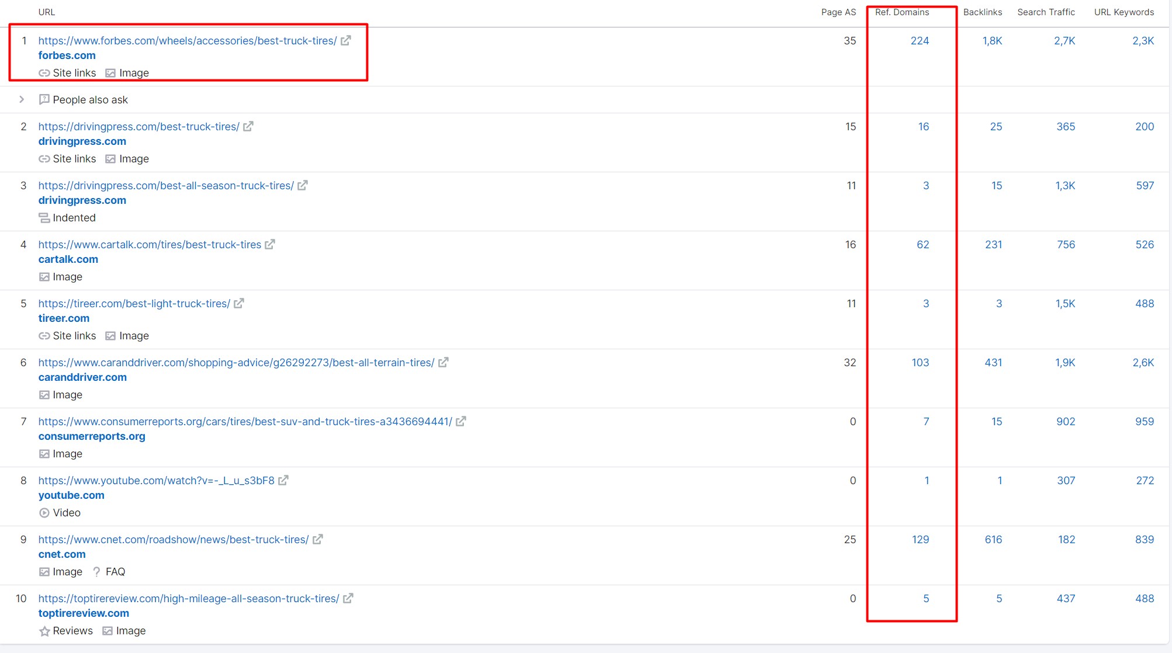The width and height of the screenshot is (1172, 653).
Task: Click the Reviews star icon under toptirereview.com
Action: coord(44,631)
